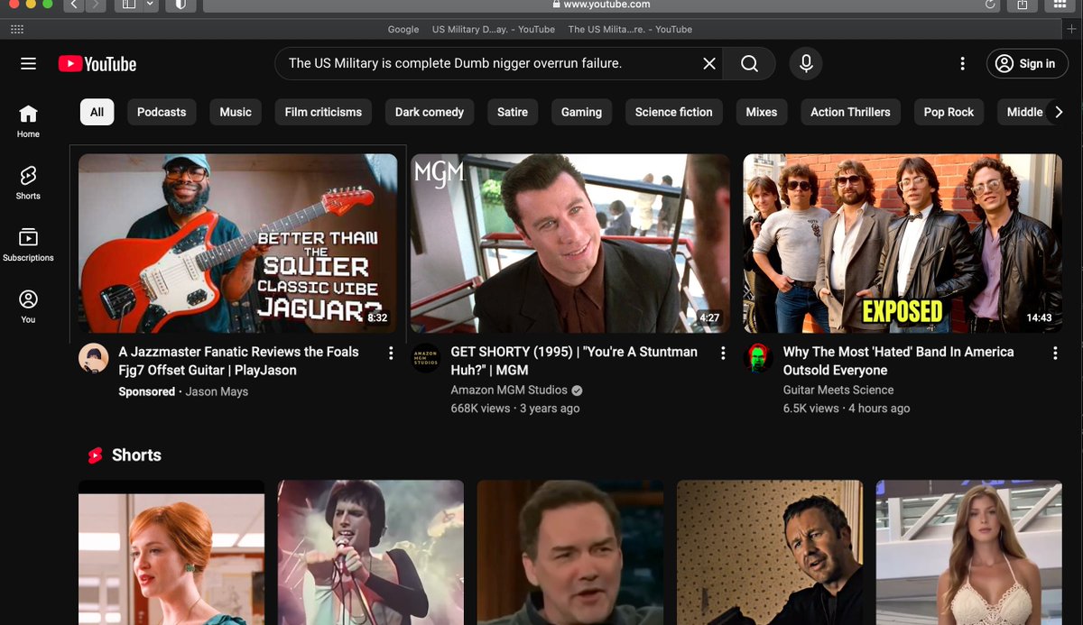Show Safari's tab overview grid
Screen dimensions: 1083x625
point(1060,5)
